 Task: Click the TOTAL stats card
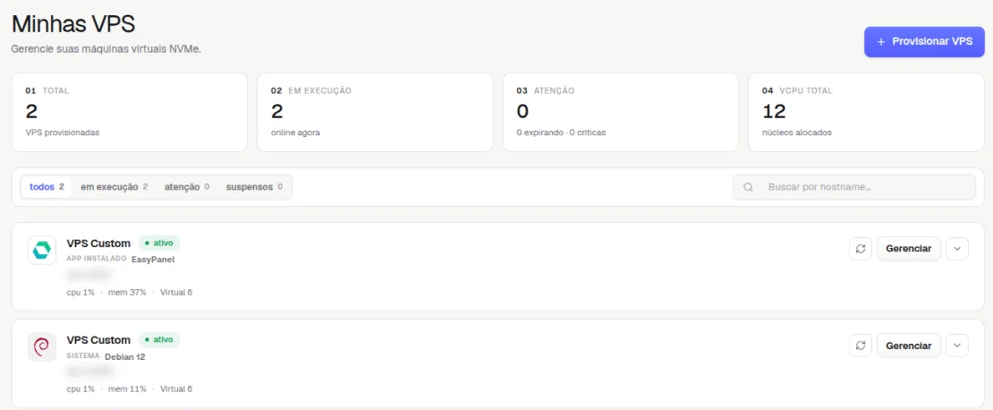(x=129, y=112)
